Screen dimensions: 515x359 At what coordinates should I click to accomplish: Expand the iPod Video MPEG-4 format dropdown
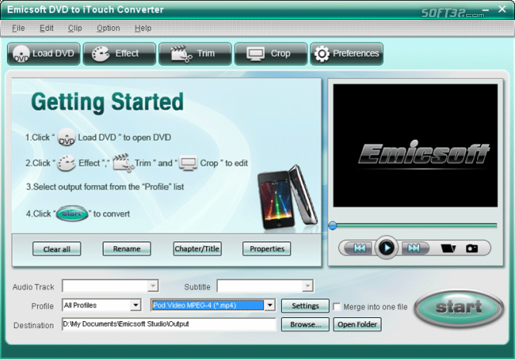pos(270,305)
